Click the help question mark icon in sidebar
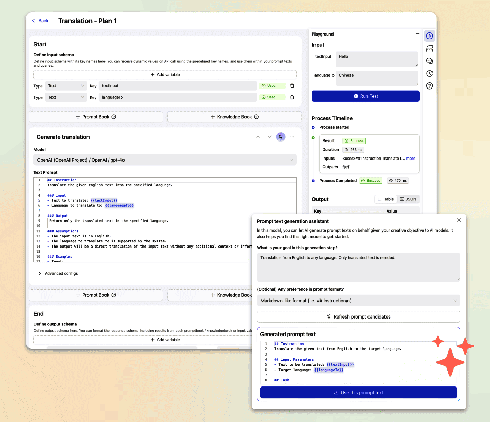Viewport: 490px width, 422px height. [429, 86]
